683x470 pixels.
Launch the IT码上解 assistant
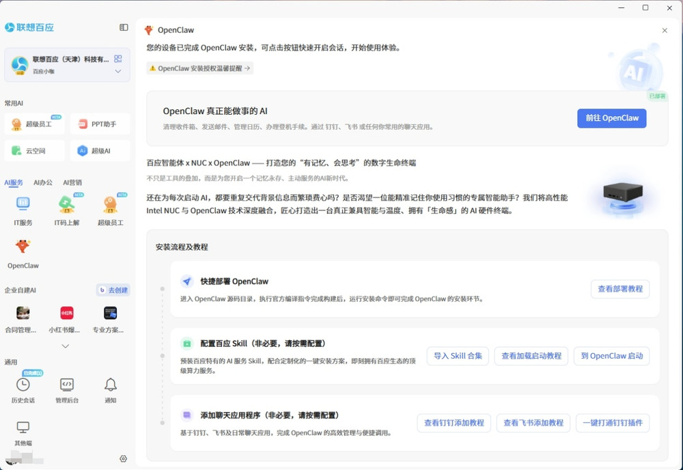(66, 204)
